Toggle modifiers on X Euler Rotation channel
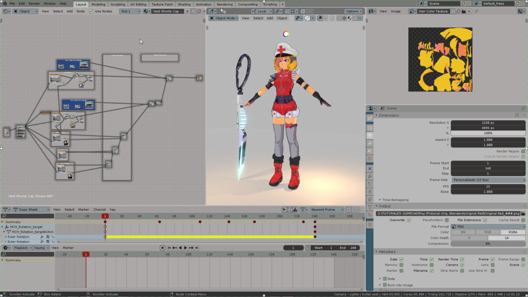The width and height of the screenshot is (528, 297). pos(42,237)
